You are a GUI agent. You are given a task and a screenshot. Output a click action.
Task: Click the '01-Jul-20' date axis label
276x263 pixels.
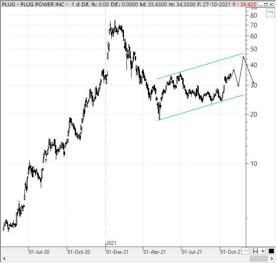(x=39, y=252)
